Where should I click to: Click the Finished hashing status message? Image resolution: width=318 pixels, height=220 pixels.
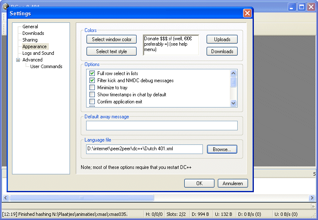[65, 214]
